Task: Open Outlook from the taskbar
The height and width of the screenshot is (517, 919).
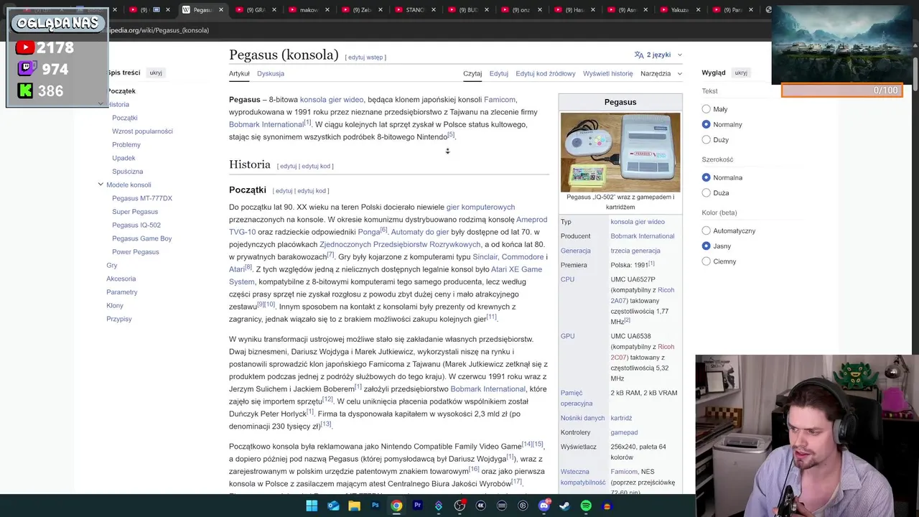Action: tap(333, 506)
